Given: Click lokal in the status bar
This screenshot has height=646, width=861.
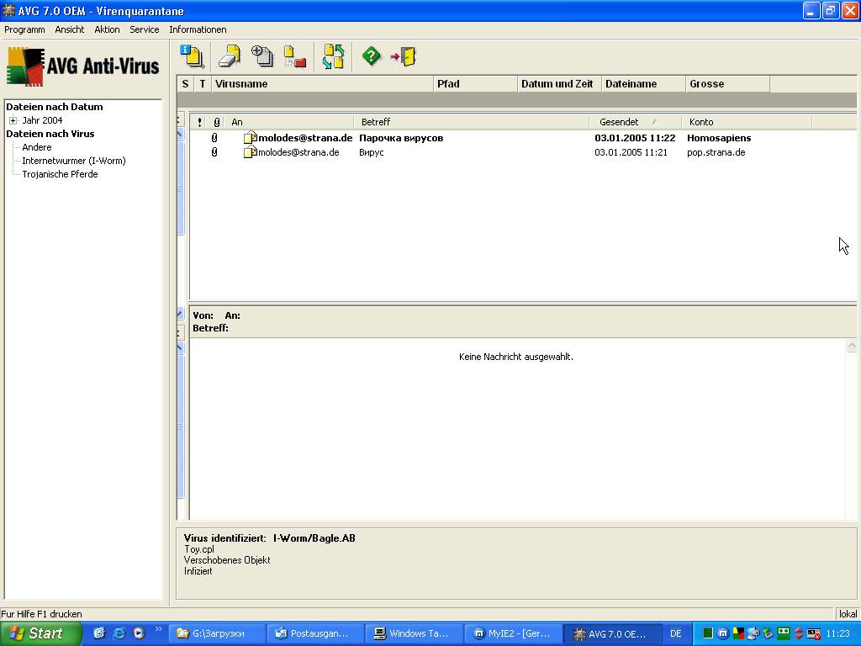Looking at the screenshot, I should click(848, 614).
